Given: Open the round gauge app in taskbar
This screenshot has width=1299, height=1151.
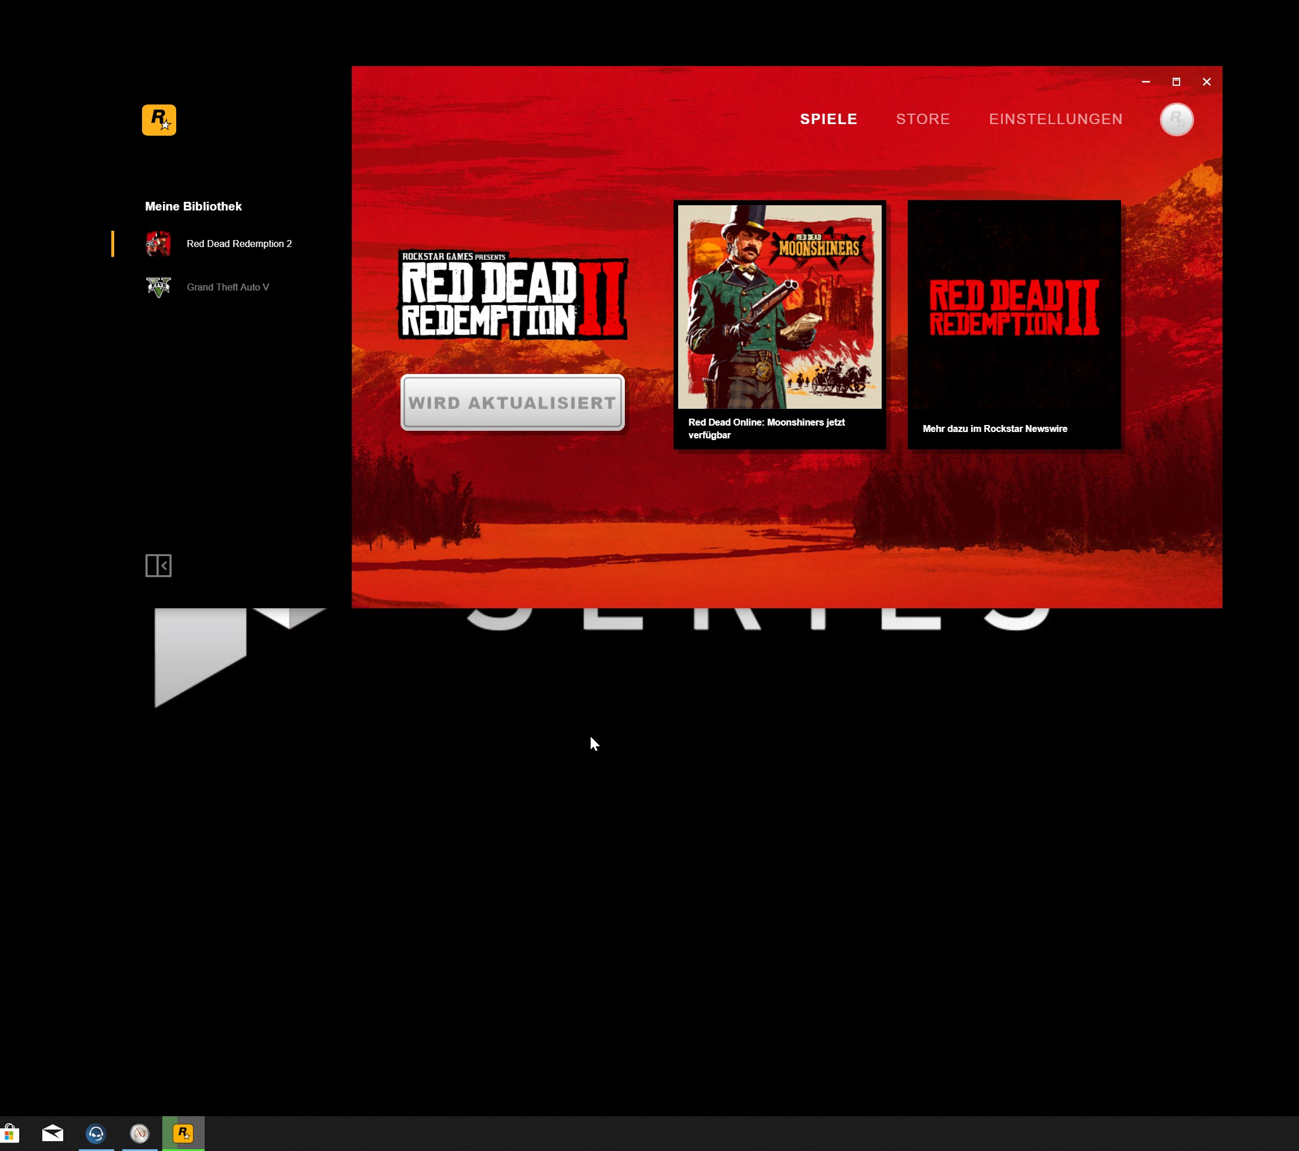Looking at the screenshot, I should tap(139, 1133).
